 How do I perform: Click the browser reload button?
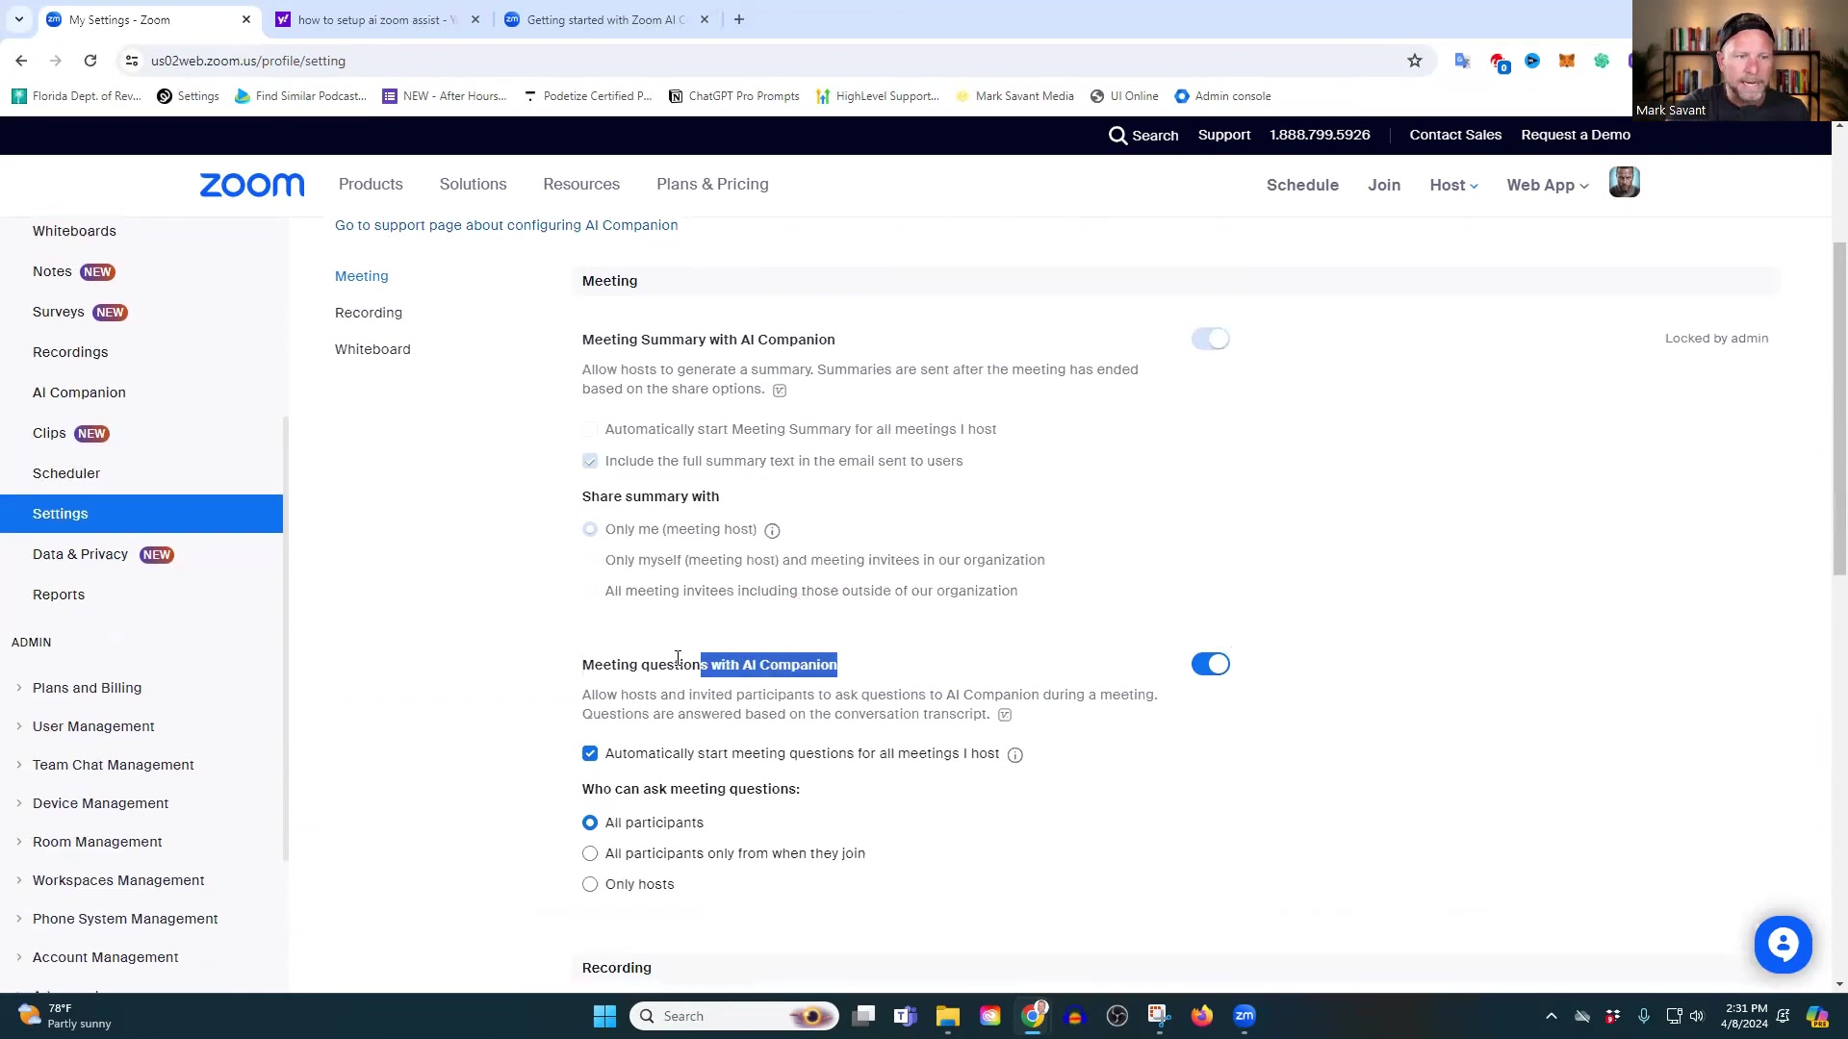pyautogui.click(x=90, y=61)
